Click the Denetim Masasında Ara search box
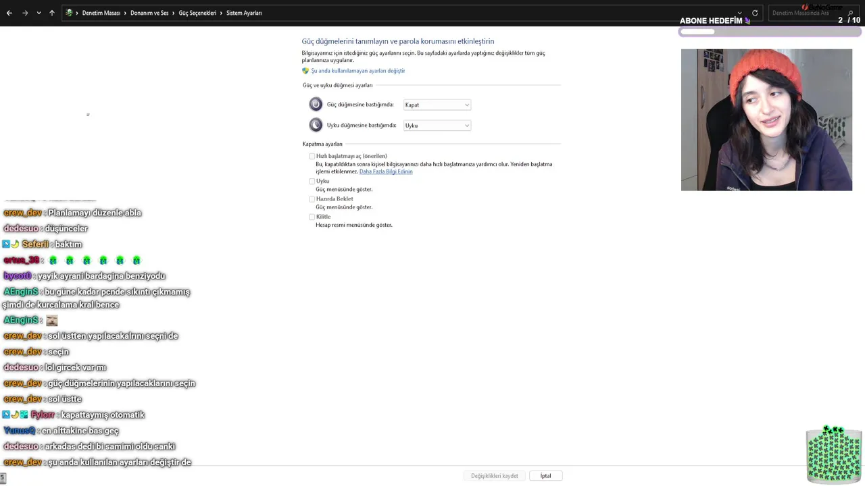The image size is (865, 486). point(804,13)
